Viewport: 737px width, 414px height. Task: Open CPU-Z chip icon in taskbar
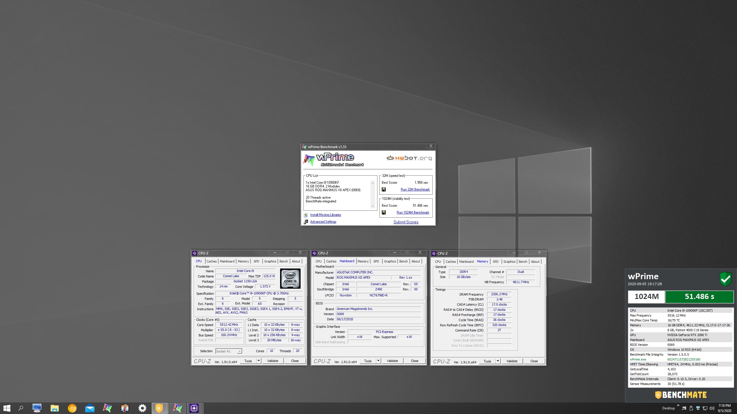194,408
